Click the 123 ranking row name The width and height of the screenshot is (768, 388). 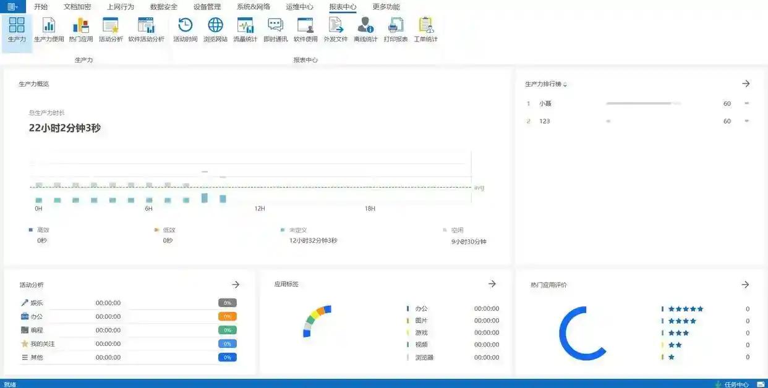(545, 121)
